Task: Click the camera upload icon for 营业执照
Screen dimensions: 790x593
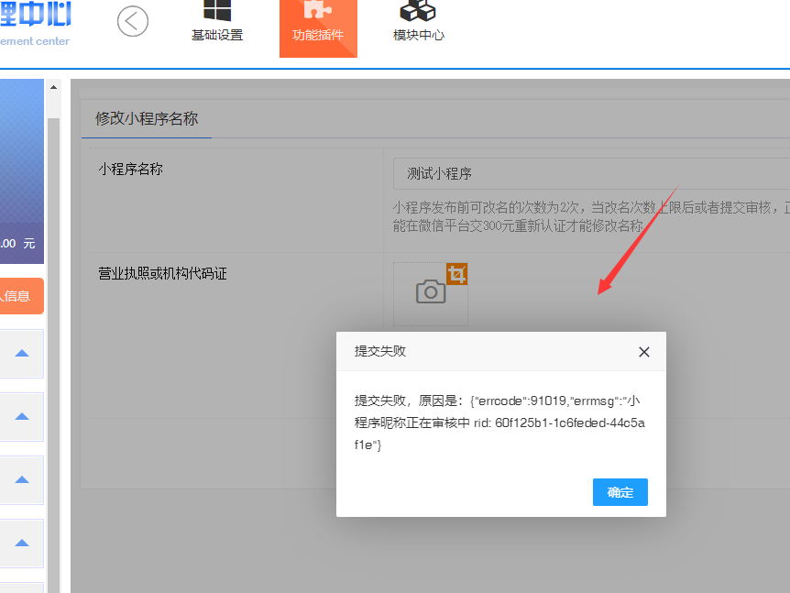Action: [x=430, y=292]
